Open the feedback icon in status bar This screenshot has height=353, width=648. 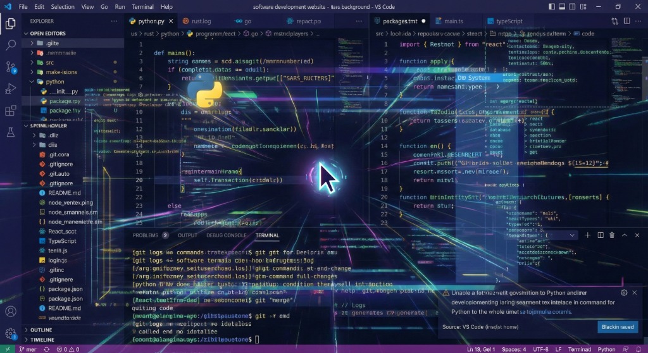tap(626, 349)
